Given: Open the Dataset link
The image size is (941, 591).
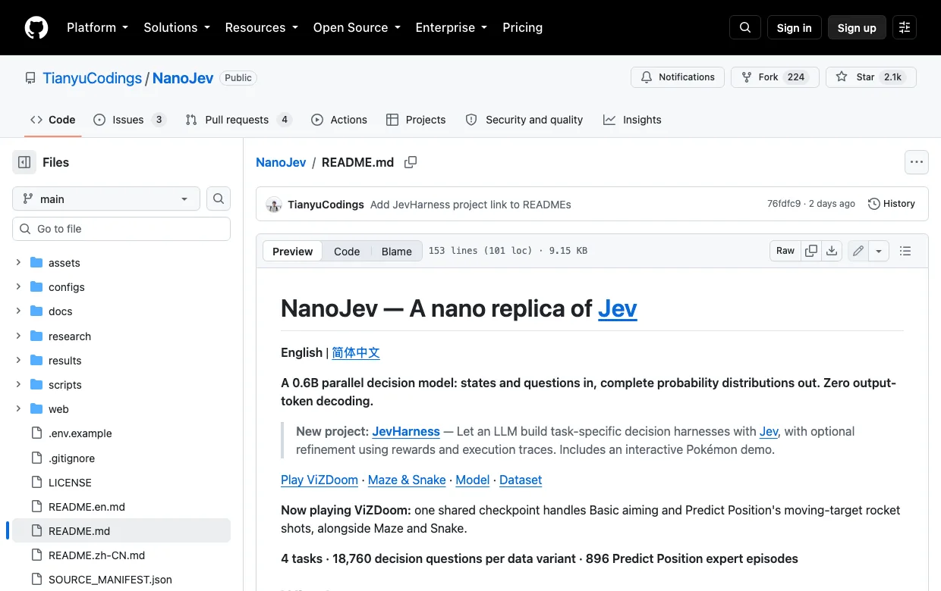Looking at the screenshot, I should pos(521,480).
